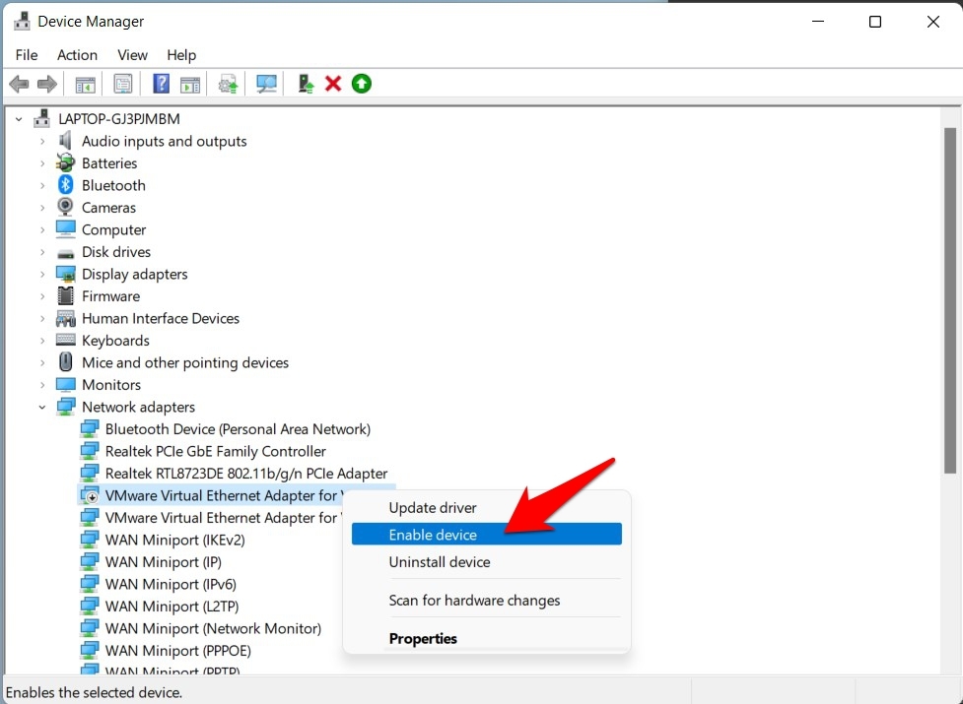The height and width of the screenshot is (704, 963).
Task: Select Enable device from context menu
Action: tap(433, 535)
